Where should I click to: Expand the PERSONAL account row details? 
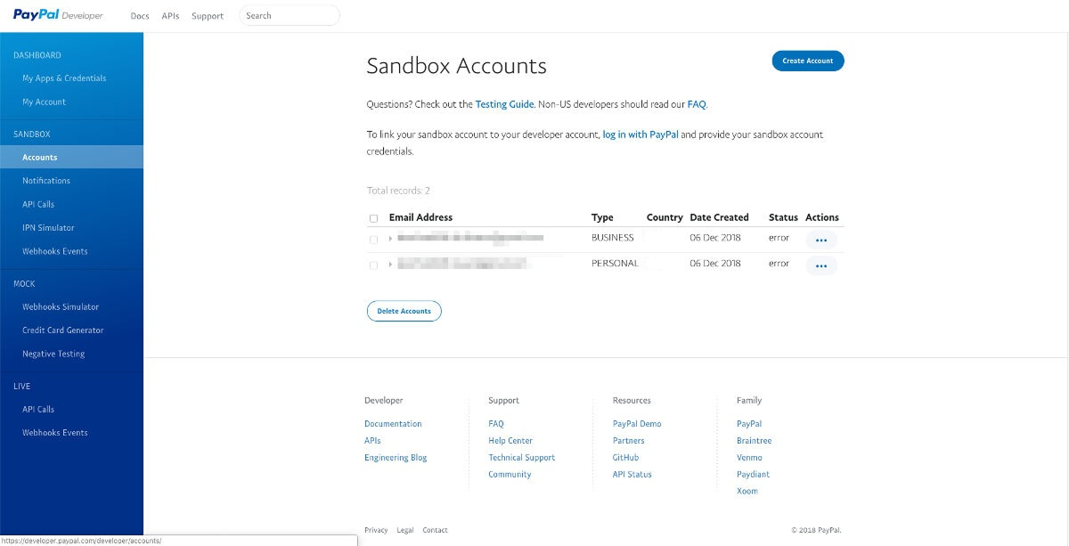(390, 265)
